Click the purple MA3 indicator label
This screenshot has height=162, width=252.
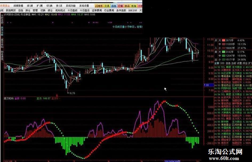(64, 14)
